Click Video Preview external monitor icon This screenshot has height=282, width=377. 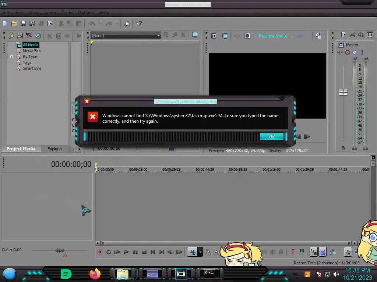(225, 36)
